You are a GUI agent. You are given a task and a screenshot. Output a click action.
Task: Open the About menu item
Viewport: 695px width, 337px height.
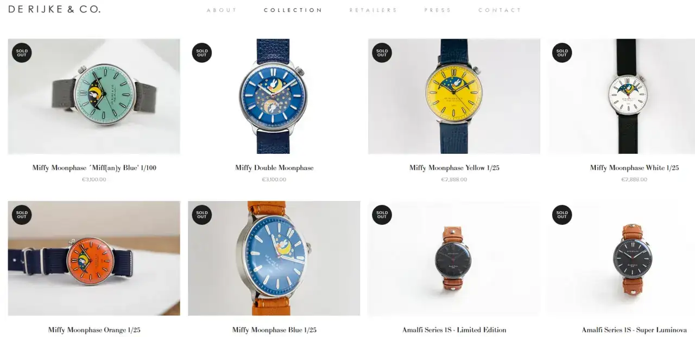click(x=222, y=10)
